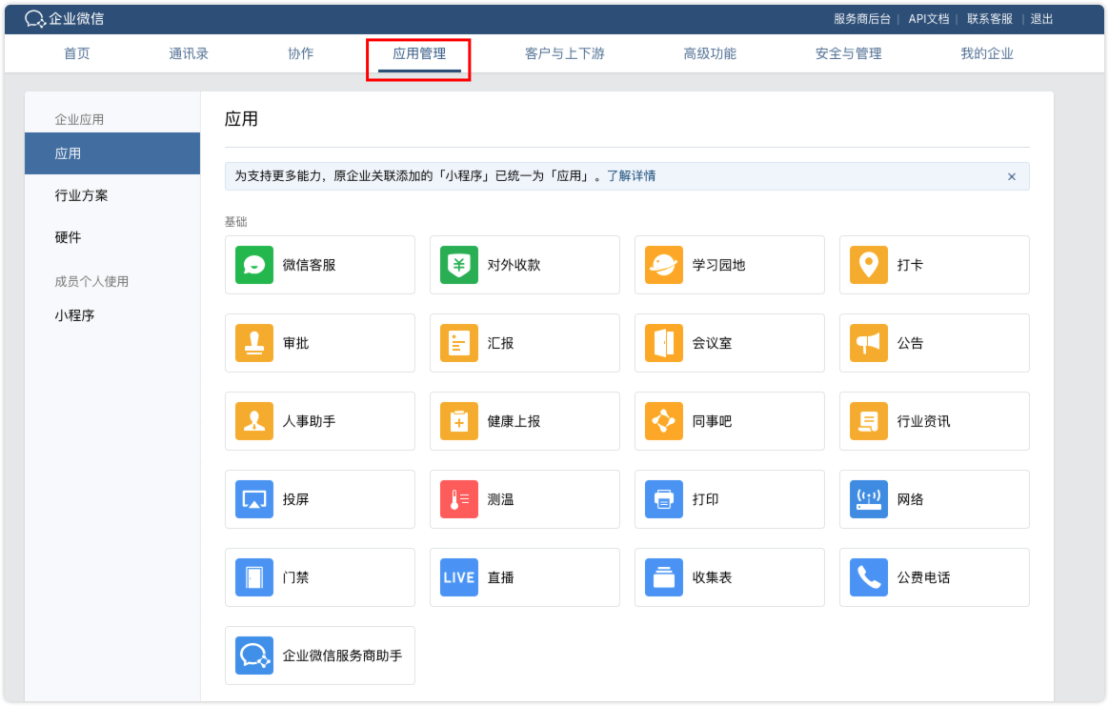Open the 人事助手 person icon
This screenshot has width=1109, height=706.
pos(254,421)
